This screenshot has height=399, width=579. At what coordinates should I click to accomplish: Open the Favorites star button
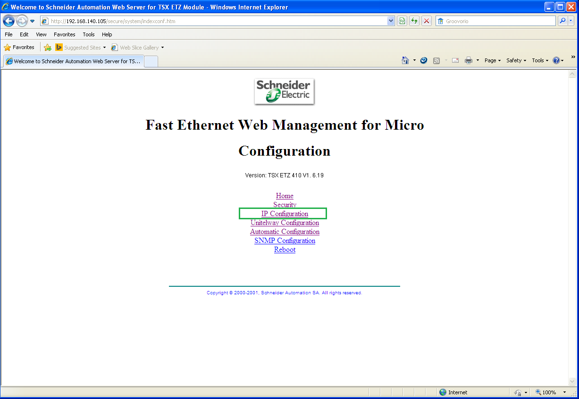(x=19, y=47)
